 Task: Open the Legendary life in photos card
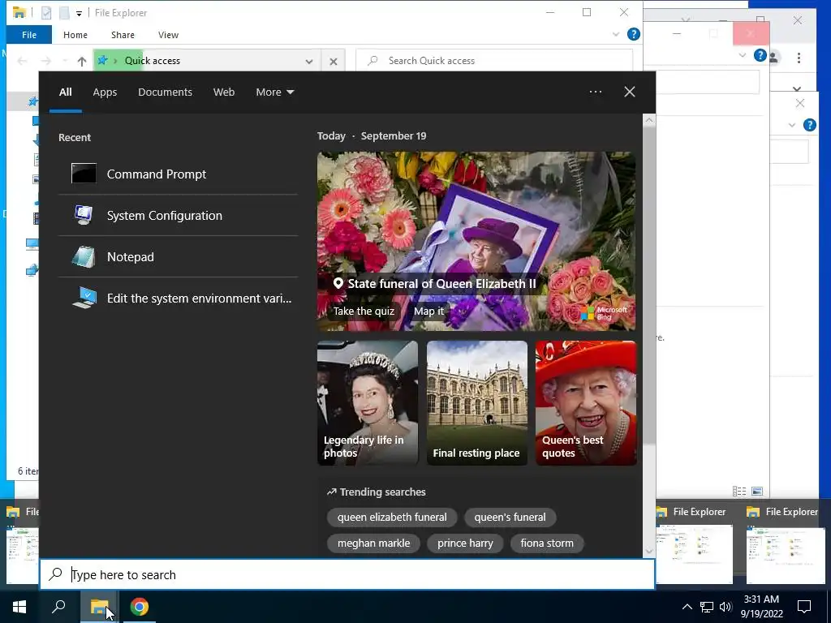pyautogui.click(x=368, y=402)
